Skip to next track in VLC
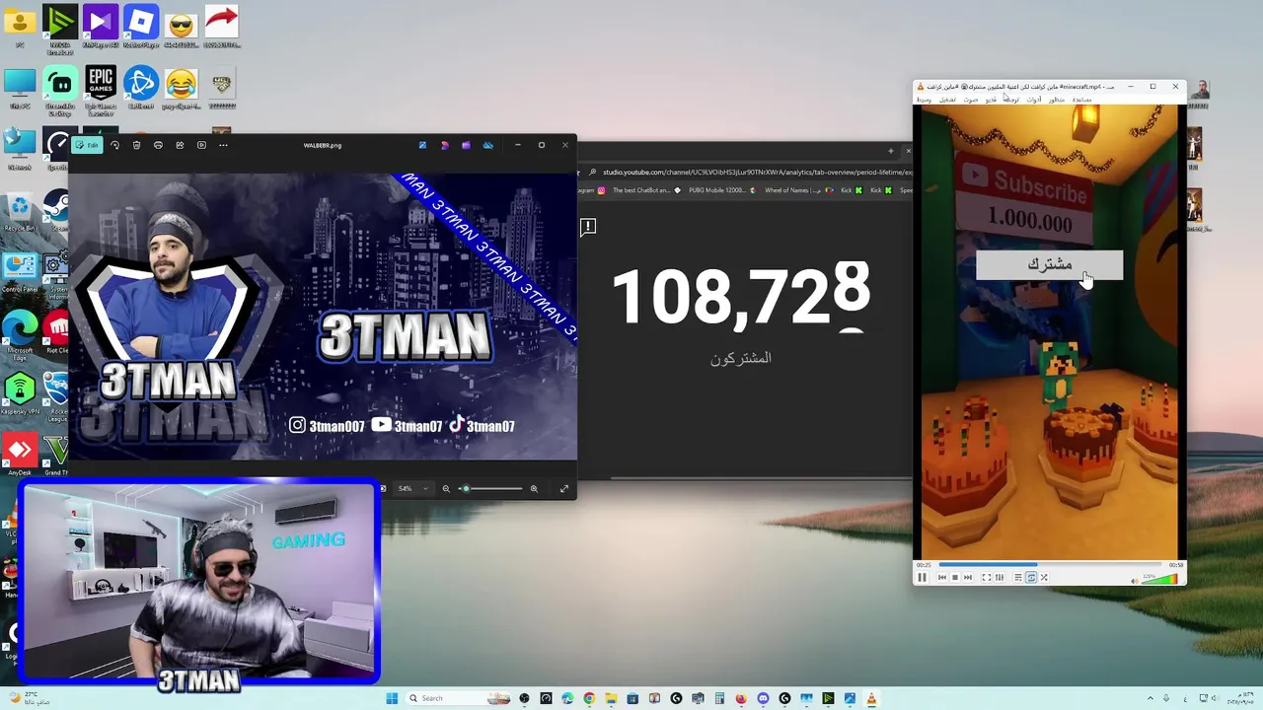The width and height of the screenshot is (1263, 710). click(x=968, y=577)
